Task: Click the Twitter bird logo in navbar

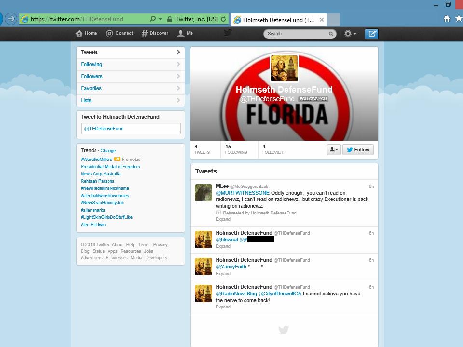Action: tap(228, 33)
